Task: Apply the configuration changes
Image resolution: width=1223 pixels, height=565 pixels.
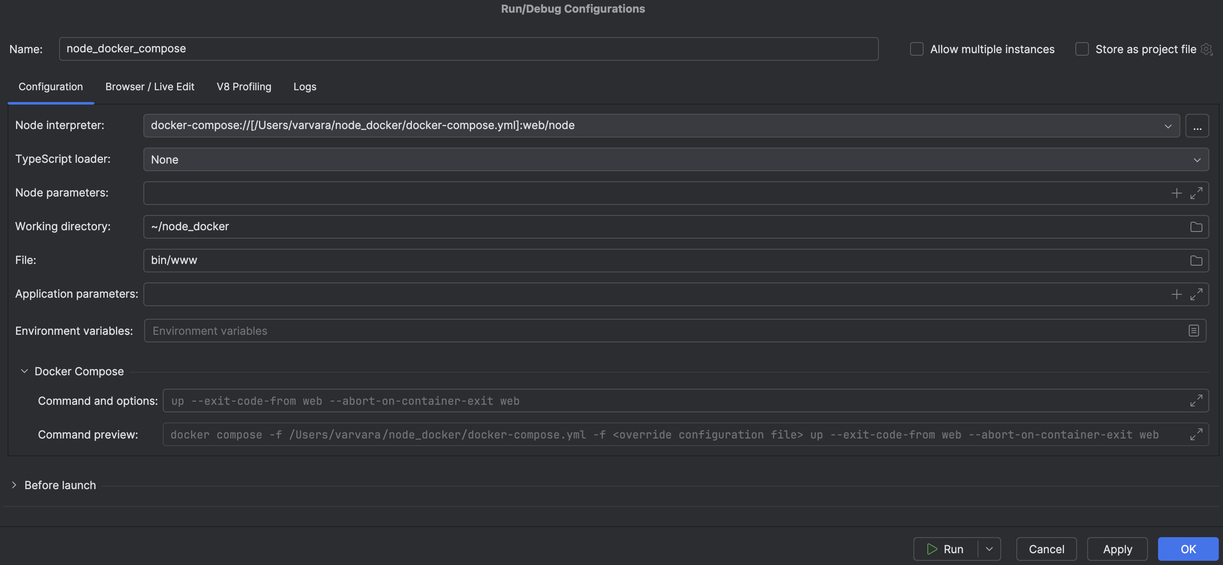Action: [x=1117, y=549]
